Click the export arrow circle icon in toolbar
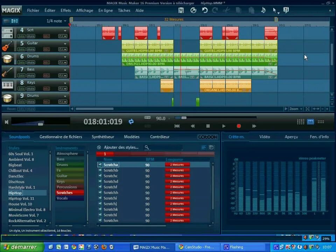Viewport: 336px width, 252px height. coord(193,10)
